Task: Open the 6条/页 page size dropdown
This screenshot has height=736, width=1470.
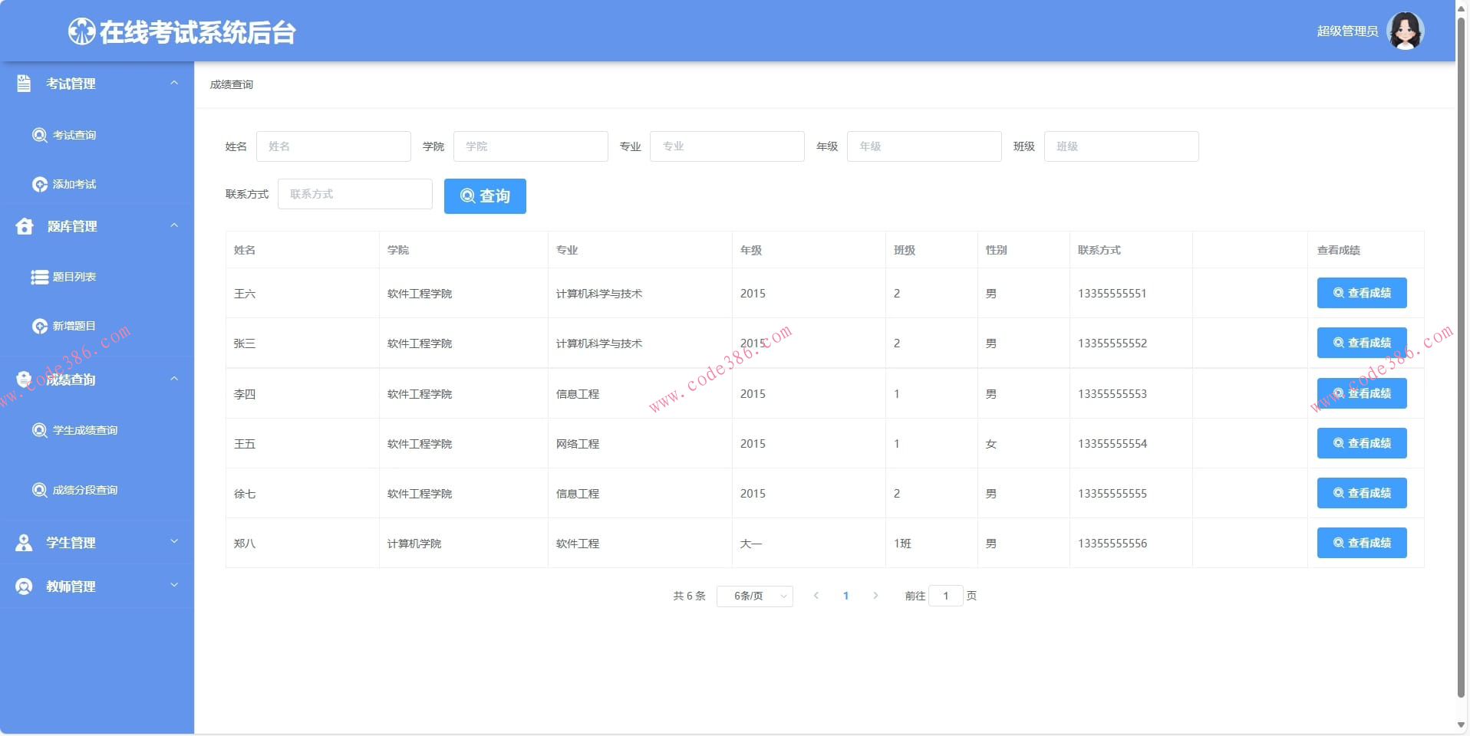Action: pos(754,596)
